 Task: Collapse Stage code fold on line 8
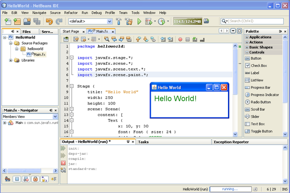coord(72,86)
